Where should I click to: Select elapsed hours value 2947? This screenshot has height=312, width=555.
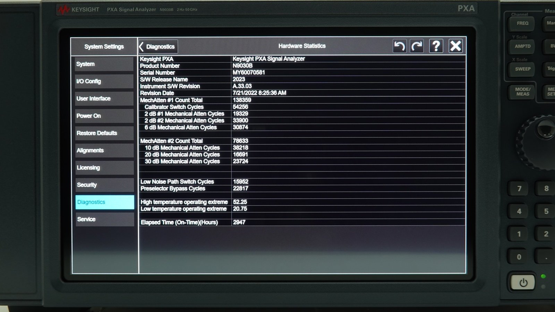pyautogui.click(x=239, y=222)
